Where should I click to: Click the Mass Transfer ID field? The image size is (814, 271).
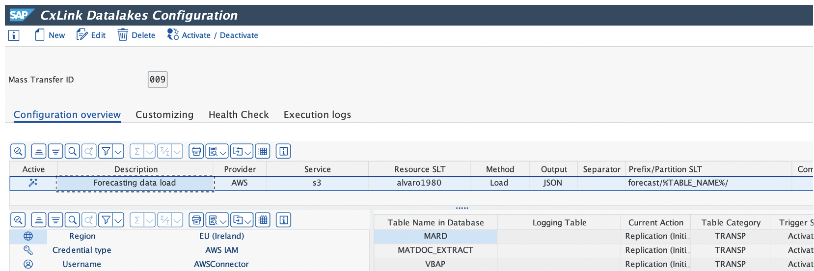pos(158,80)
